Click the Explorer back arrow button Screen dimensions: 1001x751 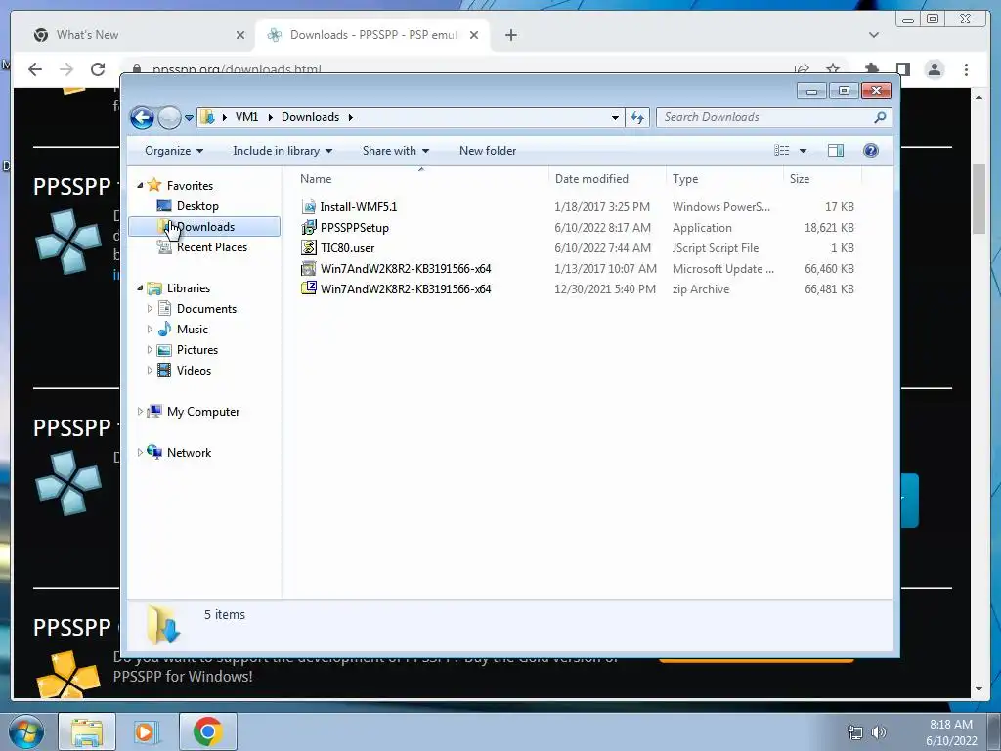(142, 117)
